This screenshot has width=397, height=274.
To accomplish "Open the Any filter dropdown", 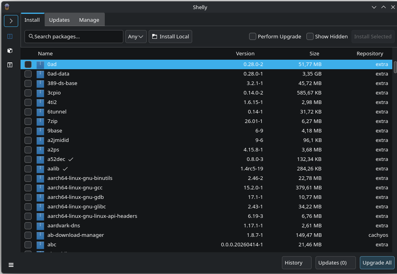I will point(136,36).
